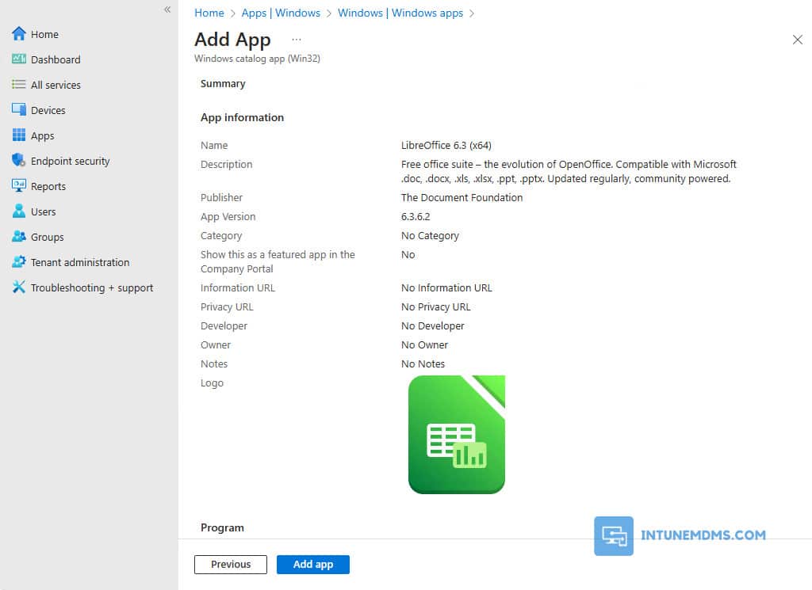Select the Users person icon
The image size is (812, 590).
pyautogui.click(x=19, y=211)
